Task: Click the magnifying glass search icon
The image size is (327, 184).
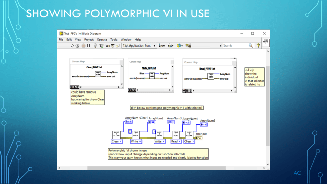Action: point(251,45)
